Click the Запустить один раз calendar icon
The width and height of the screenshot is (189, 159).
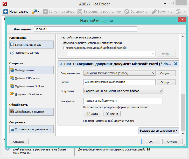point(12,44)
